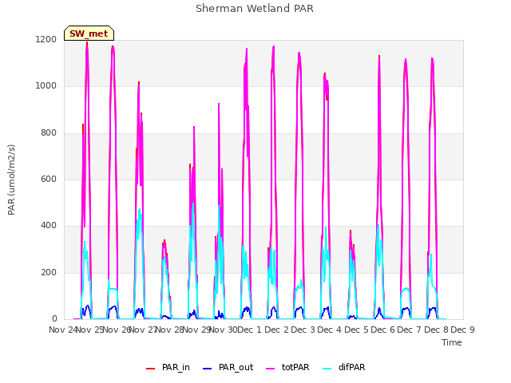Screen dimensions: 511x383
Task: Click the Dec 2 x-axis tick label
Action: (276, 330)
